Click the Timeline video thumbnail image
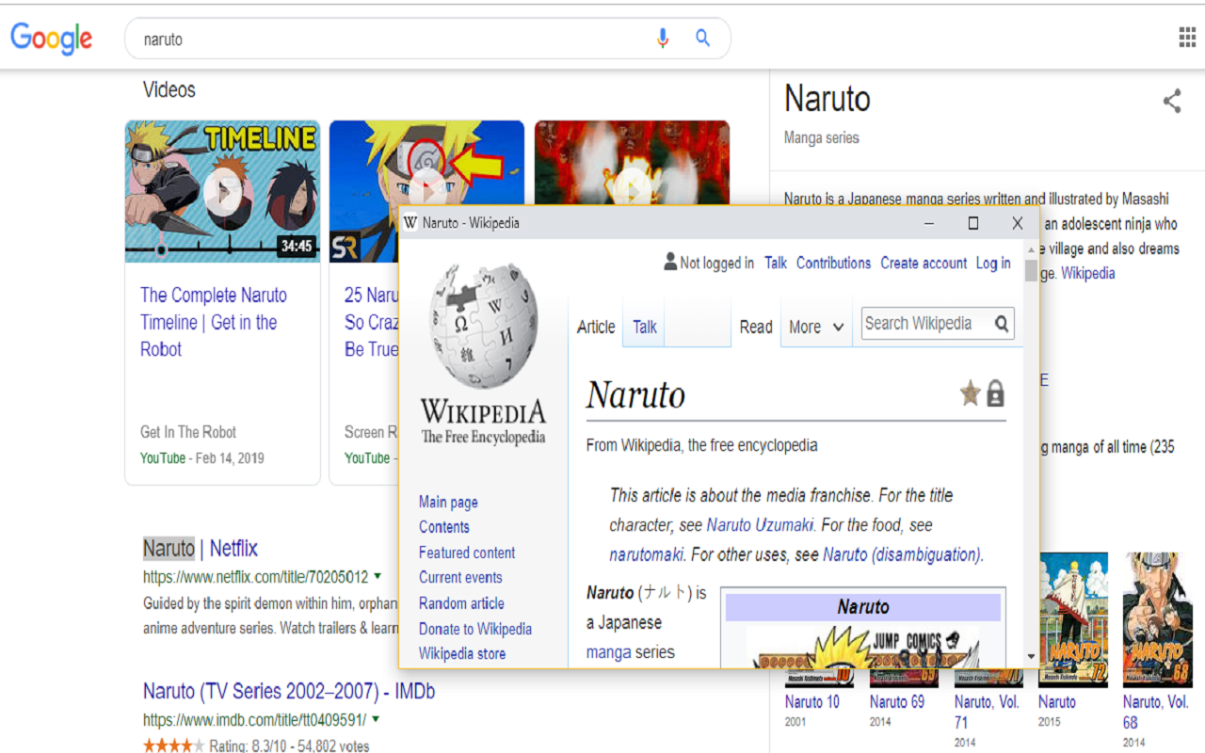Viewport: 1205px width, 753px height. 222,191
